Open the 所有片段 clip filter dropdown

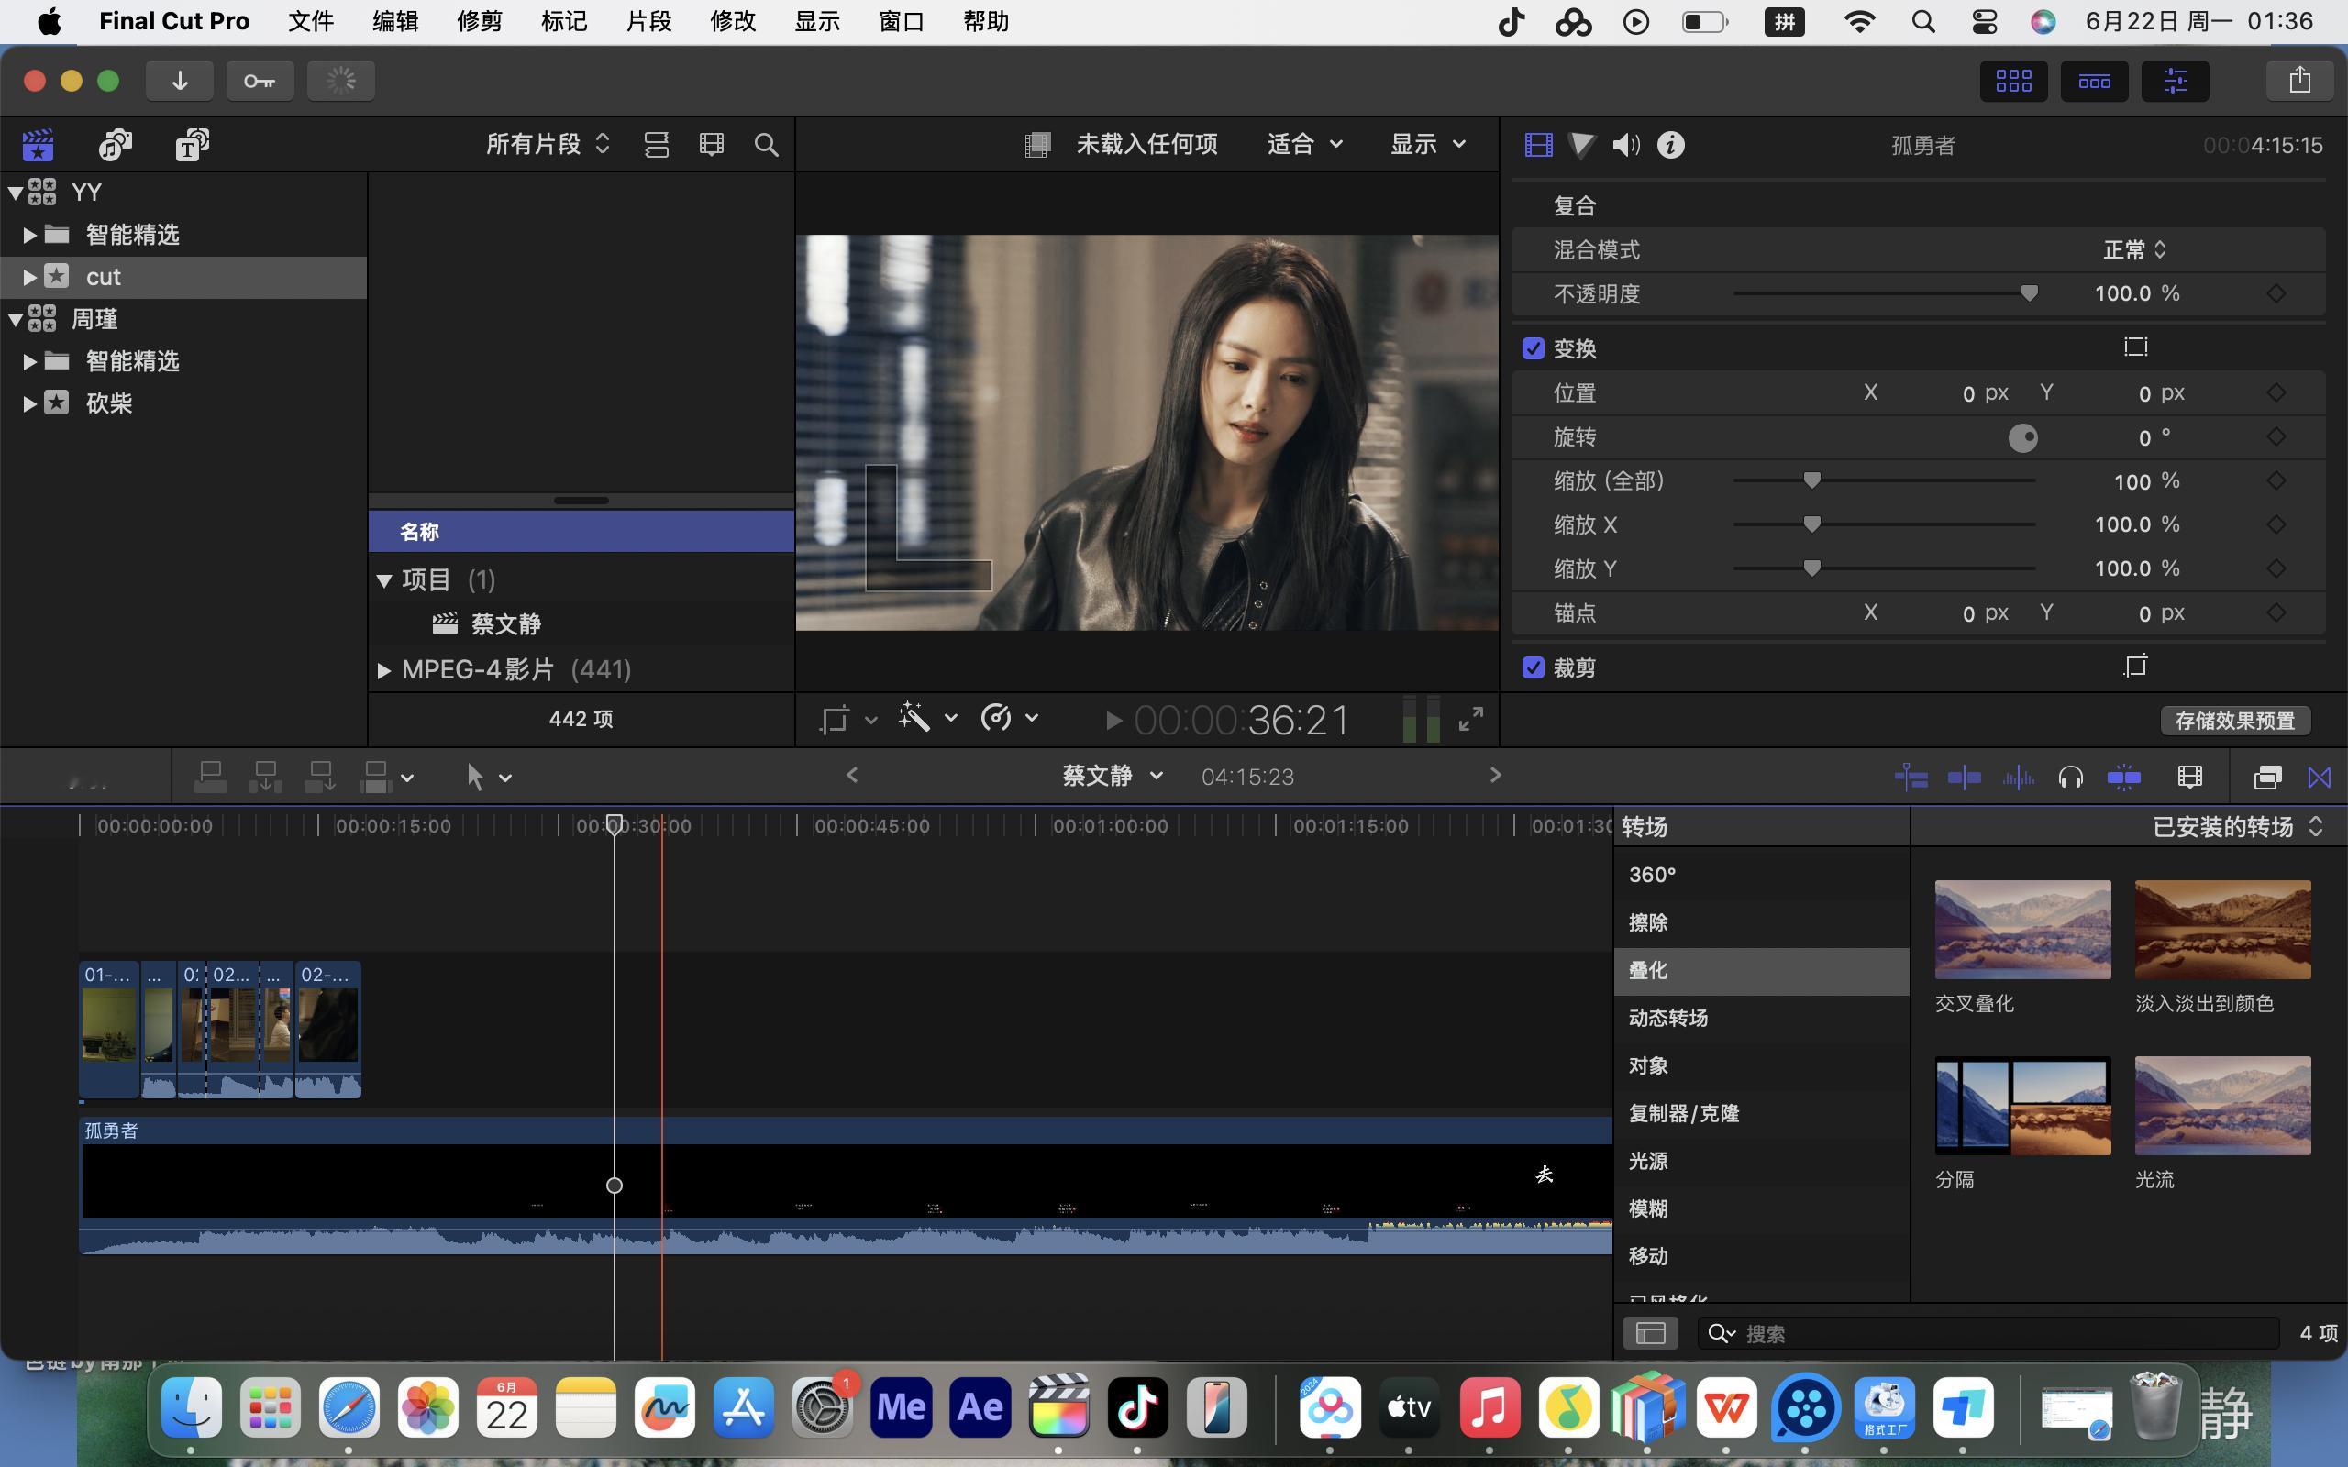click(548, 145)
